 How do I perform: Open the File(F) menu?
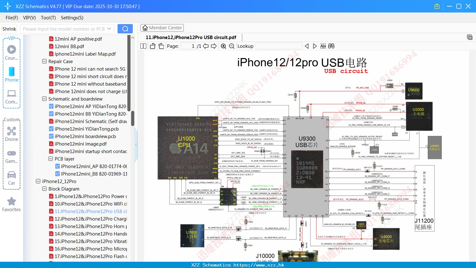12,18
